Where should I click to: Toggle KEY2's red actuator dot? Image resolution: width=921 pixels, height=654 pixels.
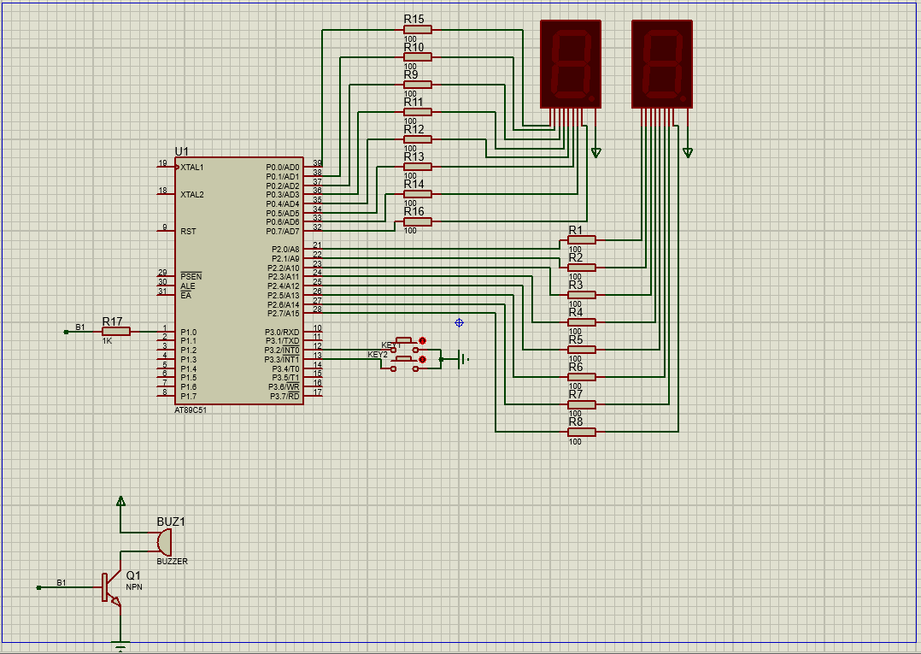[422, 360]
